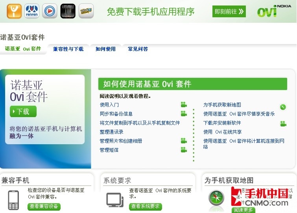297x213 pixels.
Task: Open the 同步和备份信息 link
Action: pyautogui.click(x=116, y=114)
